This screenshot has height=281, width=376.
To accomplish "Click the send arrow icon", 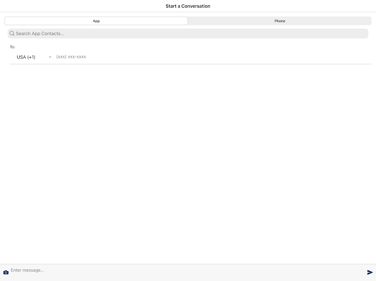I will pos(370,272).
